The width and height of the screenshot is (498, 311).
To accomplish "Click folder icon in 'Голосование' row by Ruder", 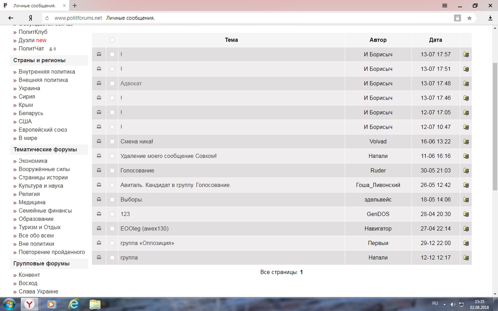I will click(466, 171).
